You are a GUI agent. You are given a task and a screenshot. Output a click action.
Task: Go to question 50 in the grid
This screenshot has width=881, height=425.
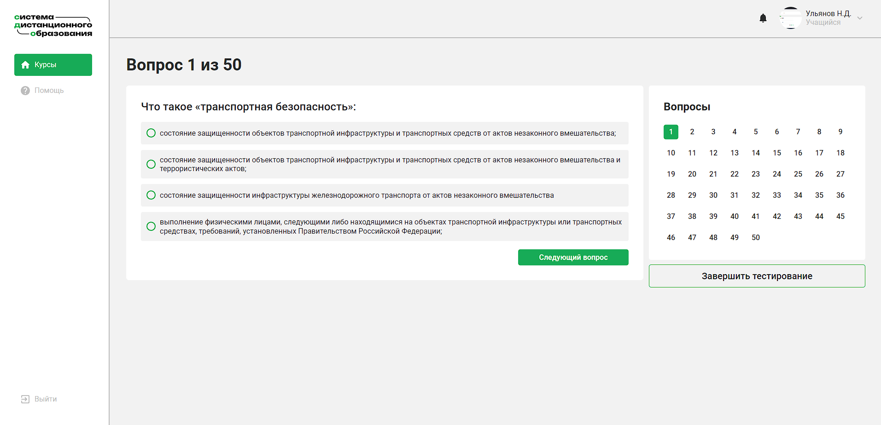pos(755,238)
